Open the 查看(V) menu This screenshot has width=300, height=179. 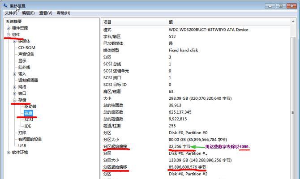46,13
